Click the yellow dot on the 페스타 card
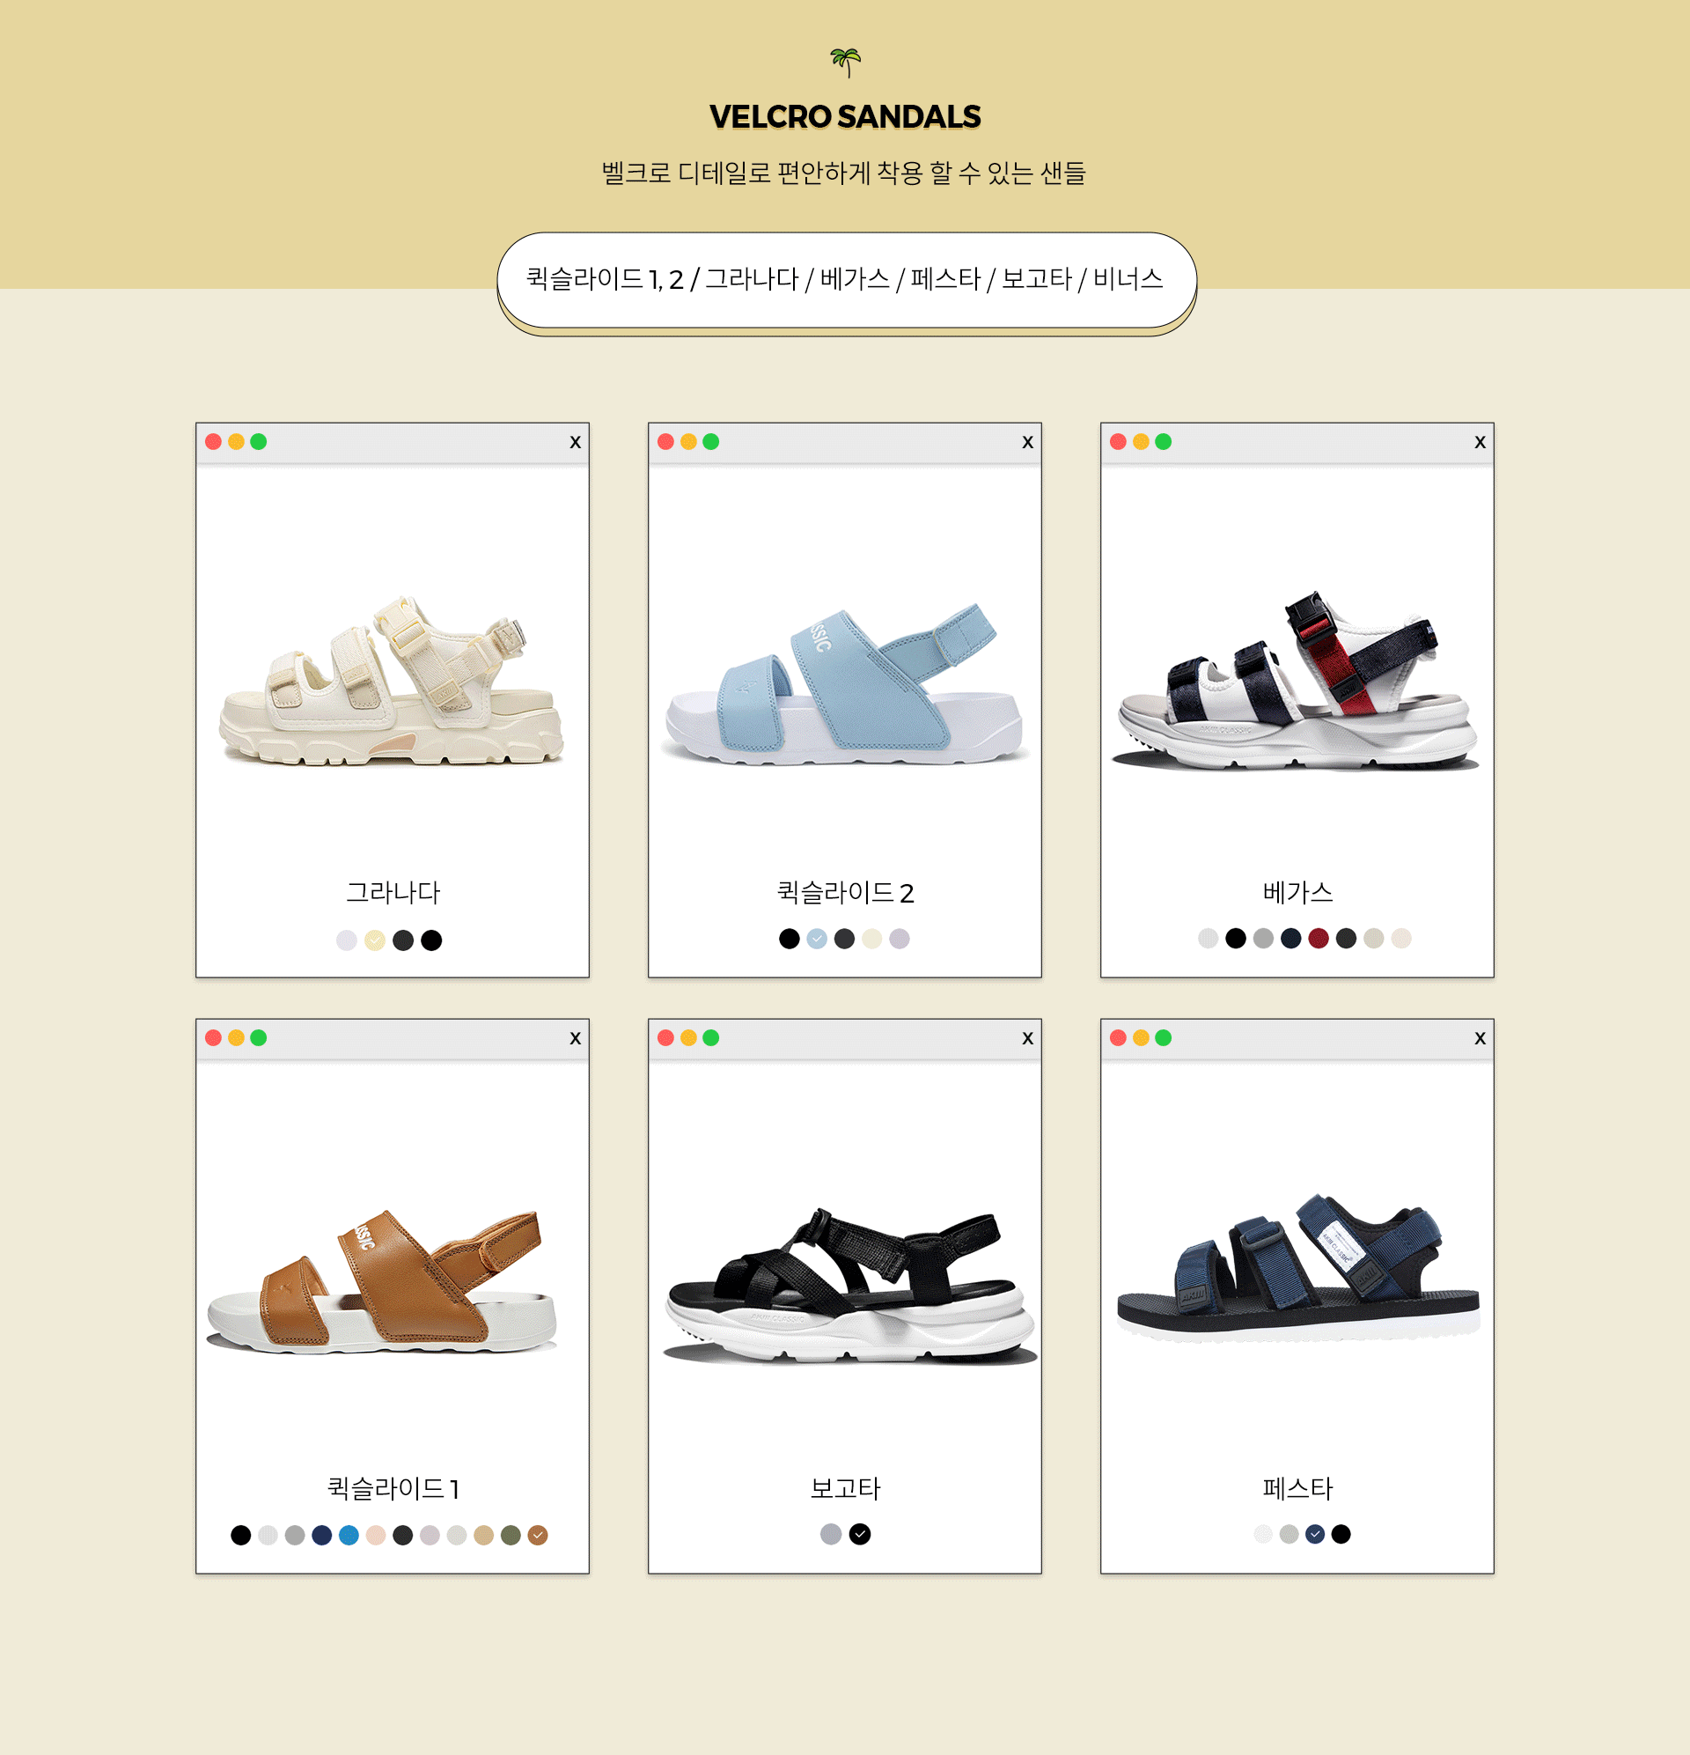Image resolution: width=1690 pixels, height=1755 pixels. click(1141, 1038)
